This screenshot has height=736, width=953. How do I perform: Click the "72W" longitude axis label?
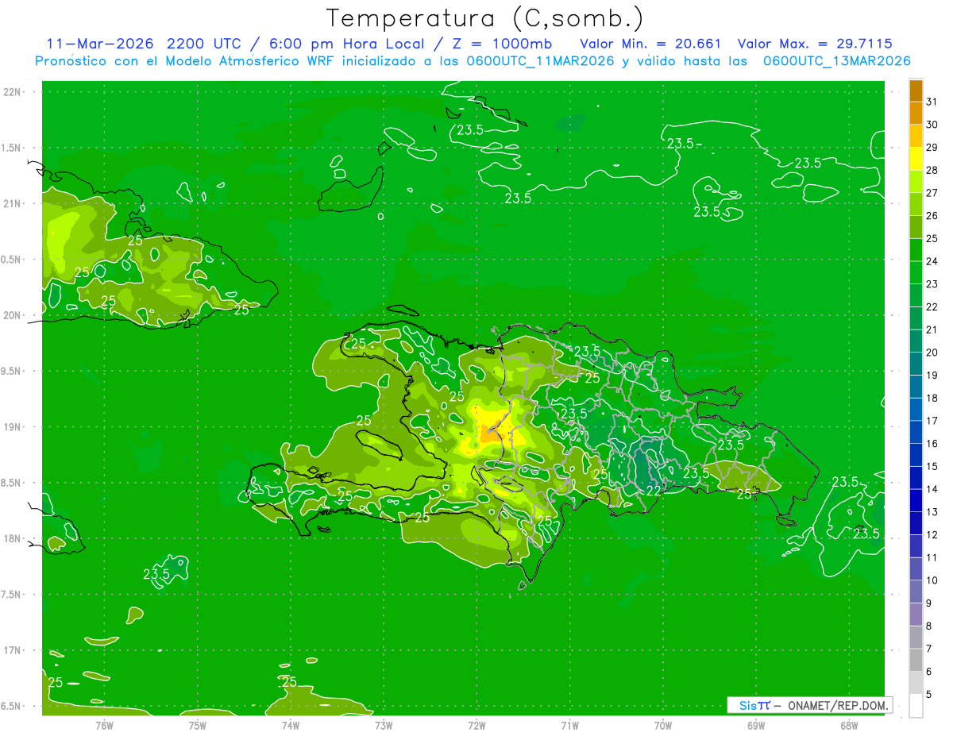coord(476,725)
